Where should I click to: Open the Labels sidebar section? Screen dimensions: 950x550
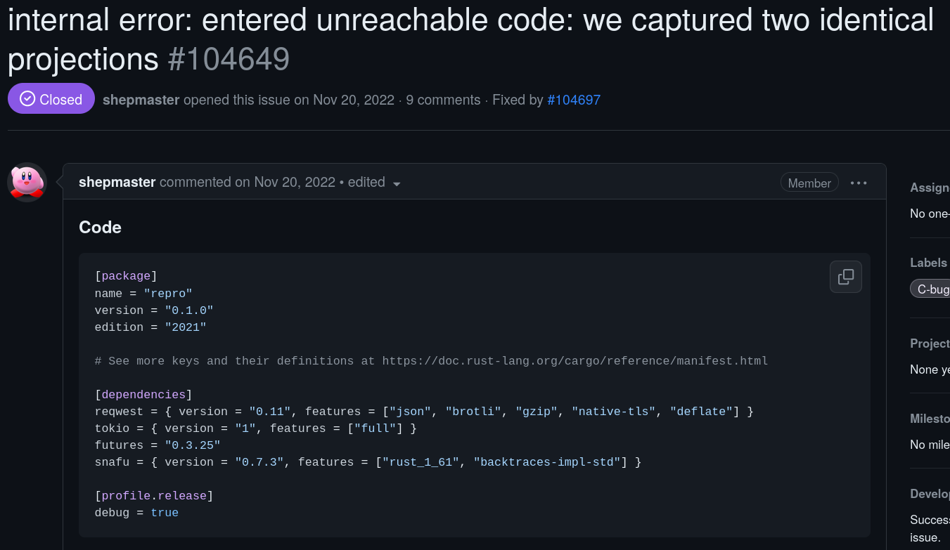928,263
